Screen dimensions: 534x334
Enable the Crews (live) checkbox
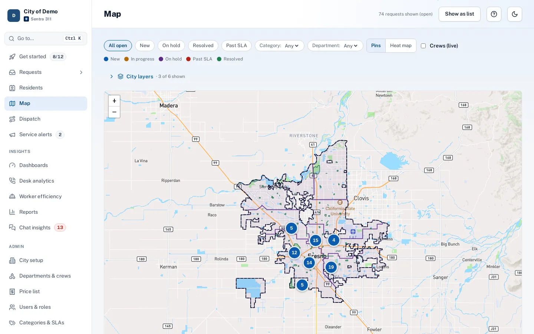pos(423,46)
